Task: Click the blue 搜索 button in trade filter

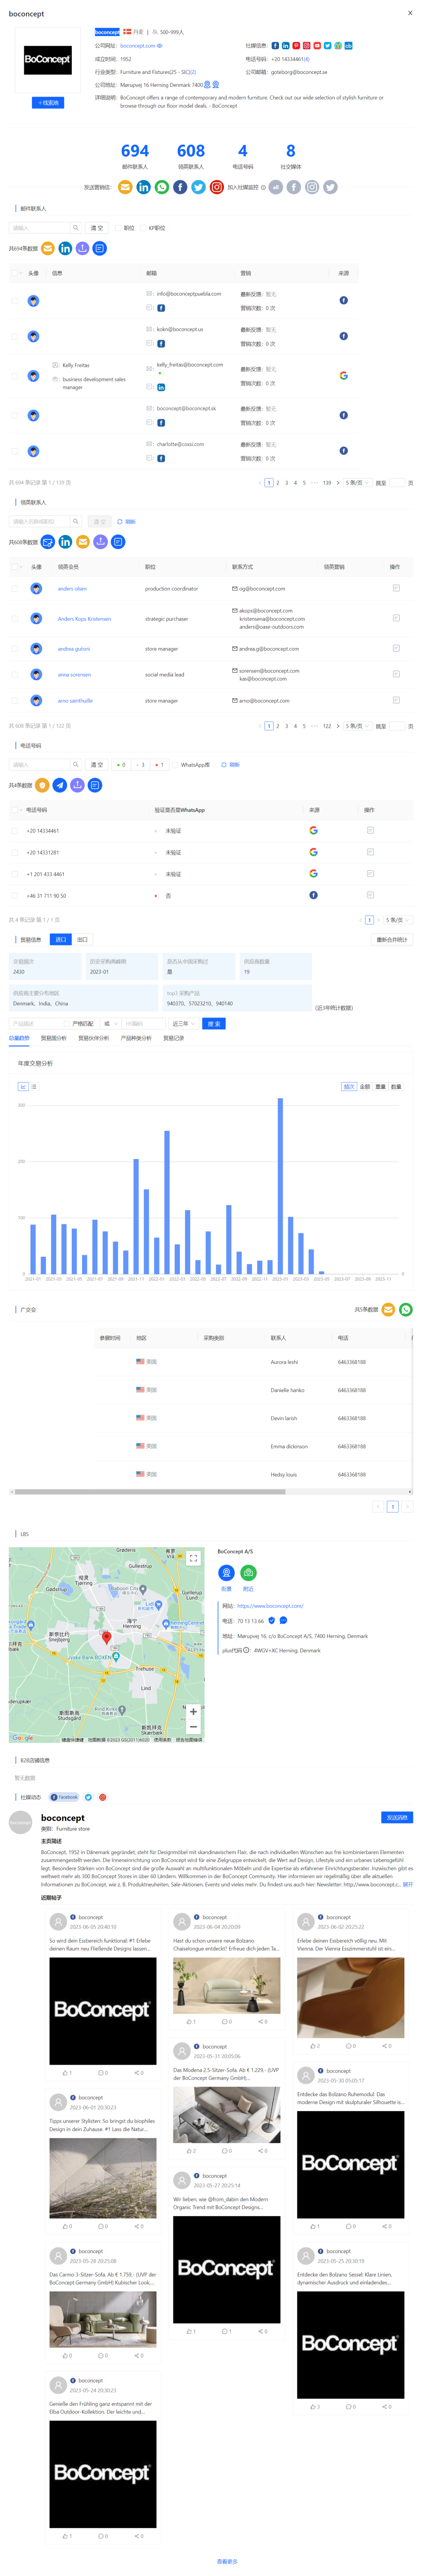Action: (214, 1024)
